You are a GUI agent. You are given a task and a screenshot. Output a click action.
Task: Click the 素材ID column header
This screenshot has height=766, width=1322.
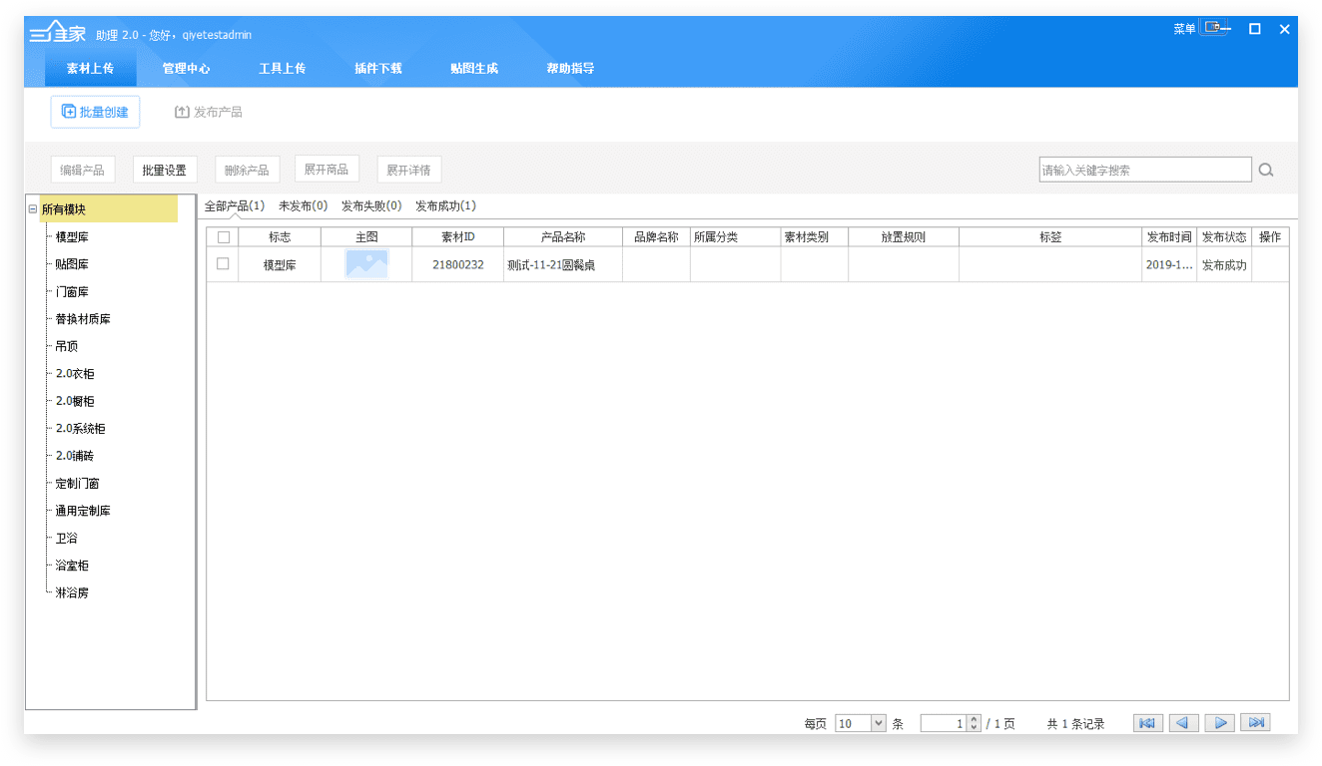458,237
